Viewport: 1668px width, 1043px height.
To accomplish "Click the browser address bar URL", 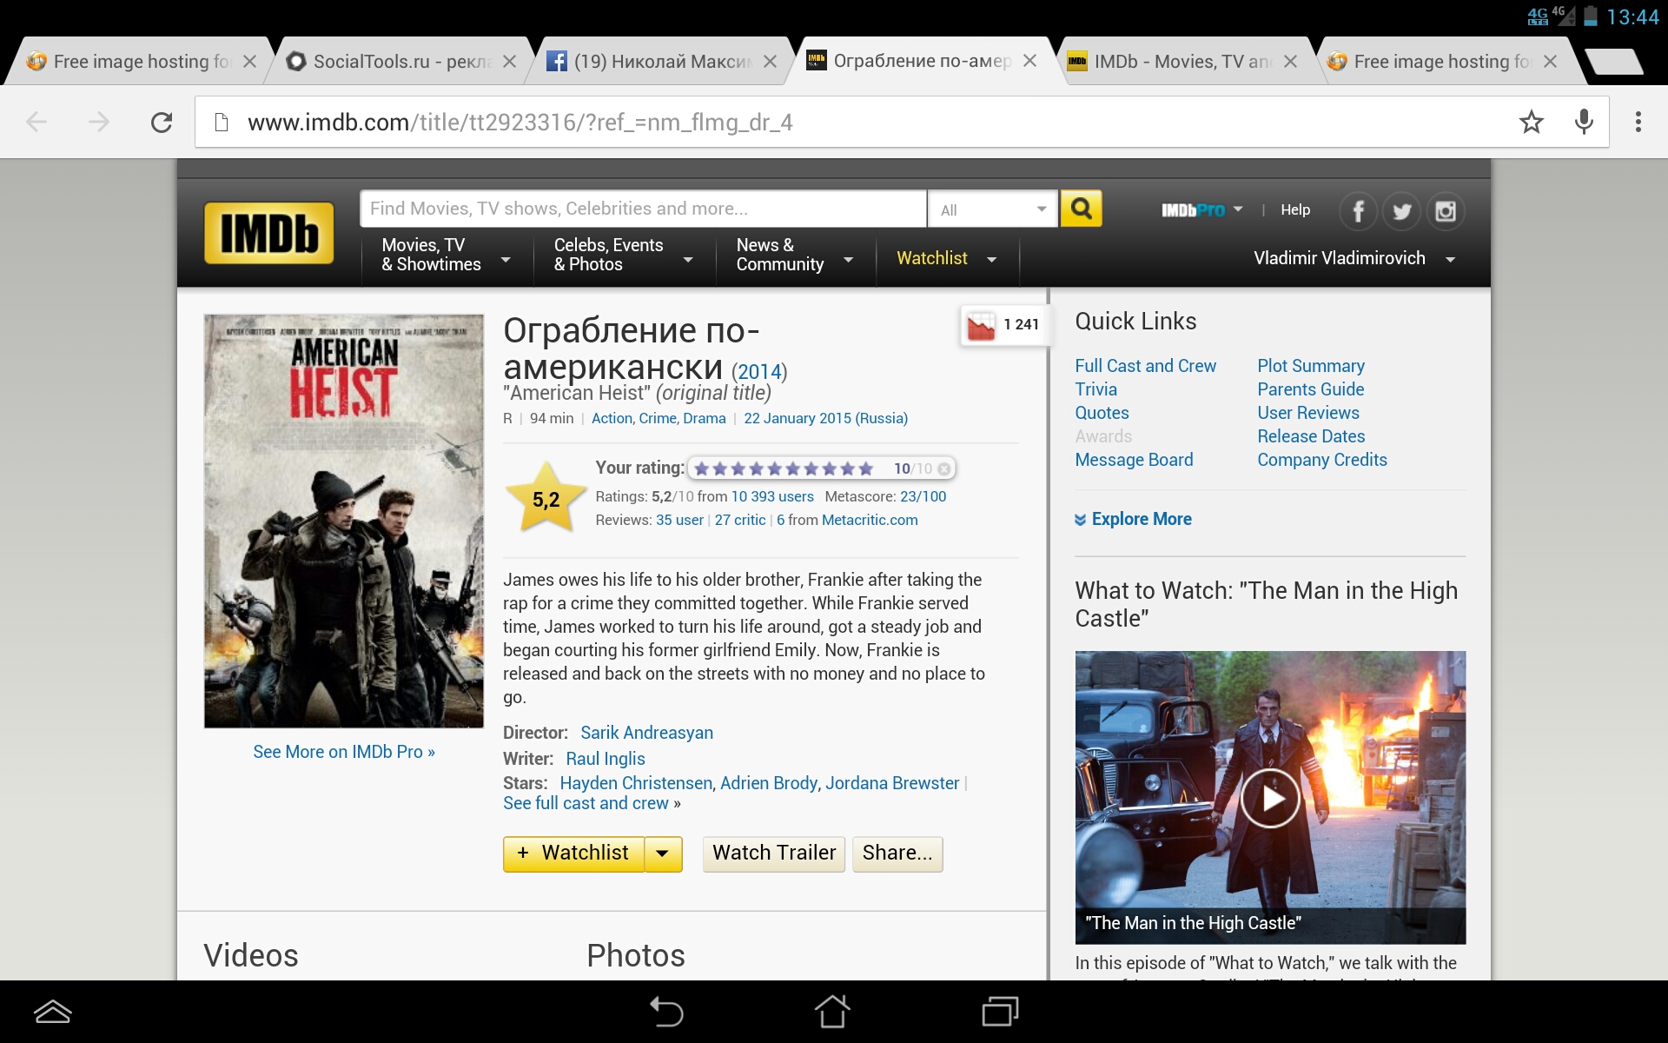I will [x=520, y=123].
